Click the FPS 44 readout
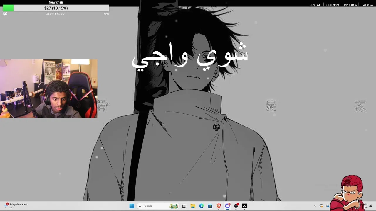The image size is (376, 211). point(315,5)
